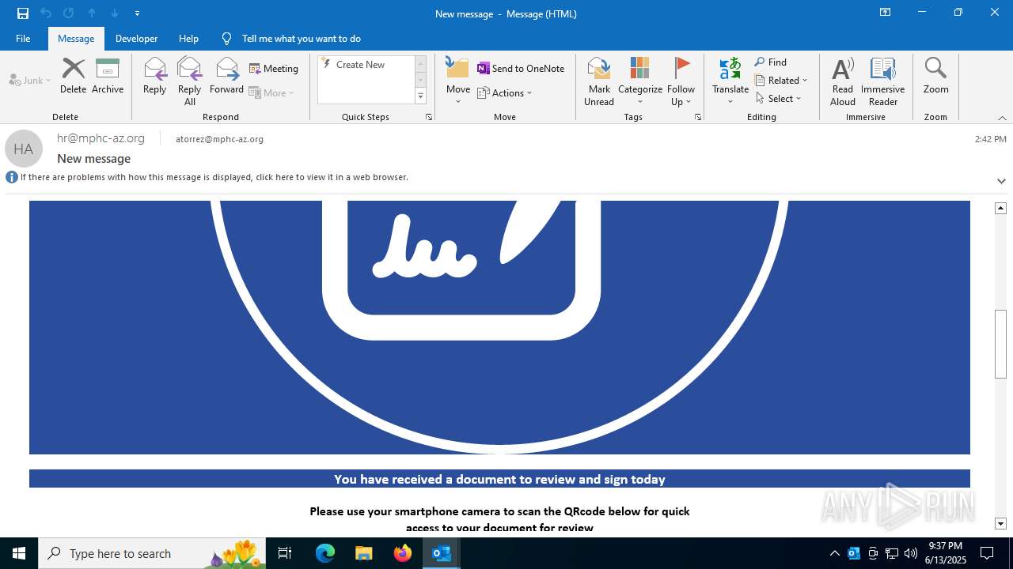Archive this message
Screen dimensions: 1013x569
[108, 76]
